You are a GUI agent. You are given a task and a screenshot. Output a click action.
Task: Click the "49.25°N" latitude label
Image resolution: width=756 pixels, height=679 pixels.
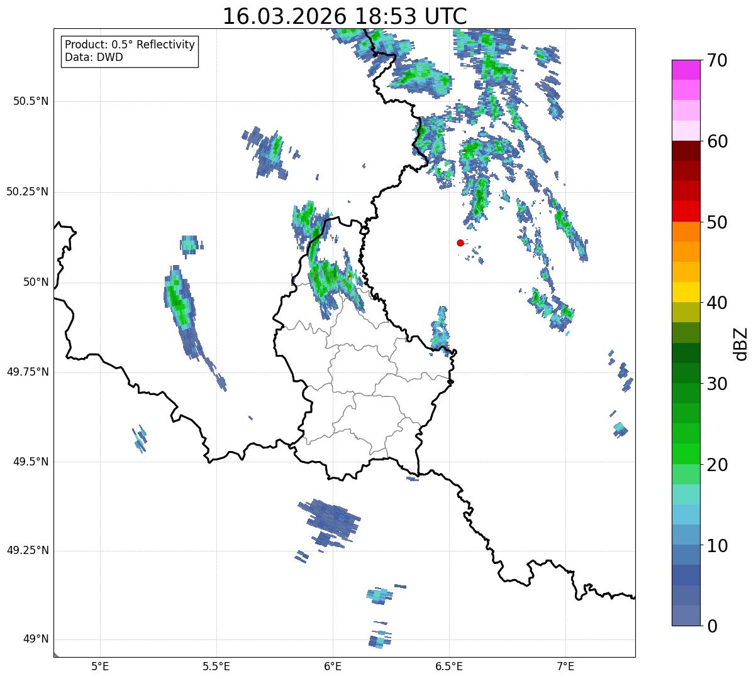(28, 551)
